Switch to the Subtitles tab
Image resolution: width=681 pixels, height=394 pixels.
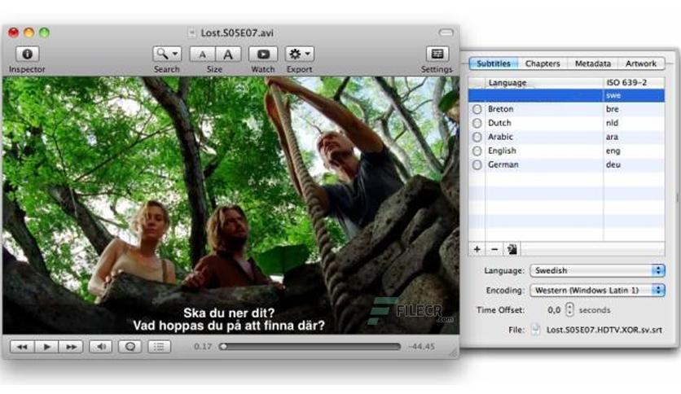click(x=494, y=63)
